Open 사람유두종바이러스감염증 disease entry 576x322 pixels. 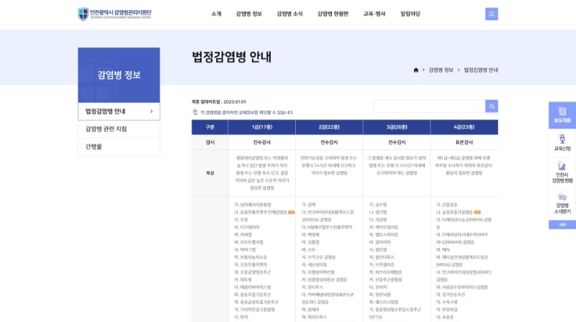[x=462, y=287]
